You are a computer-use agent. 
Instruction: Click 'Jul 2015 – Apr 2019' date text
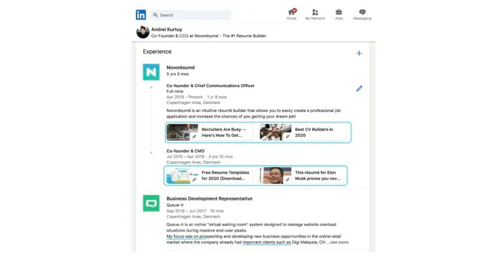pos(185,156)
